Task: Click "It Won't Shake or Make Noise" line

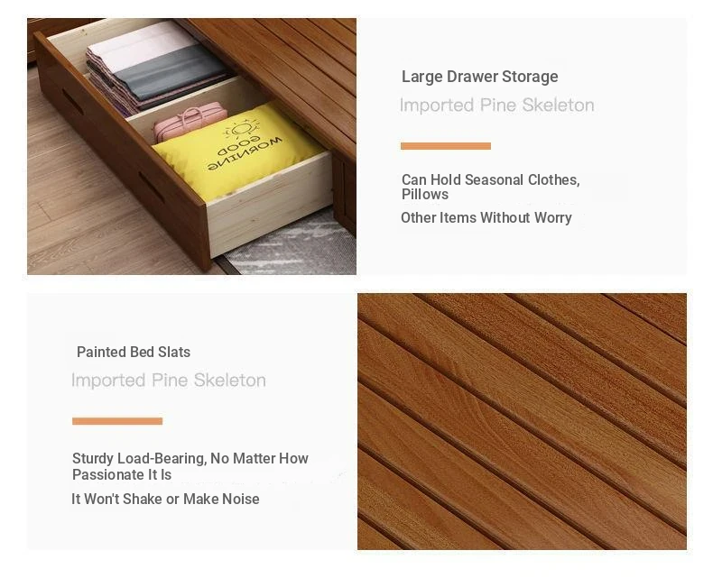Action: [165, 499]
